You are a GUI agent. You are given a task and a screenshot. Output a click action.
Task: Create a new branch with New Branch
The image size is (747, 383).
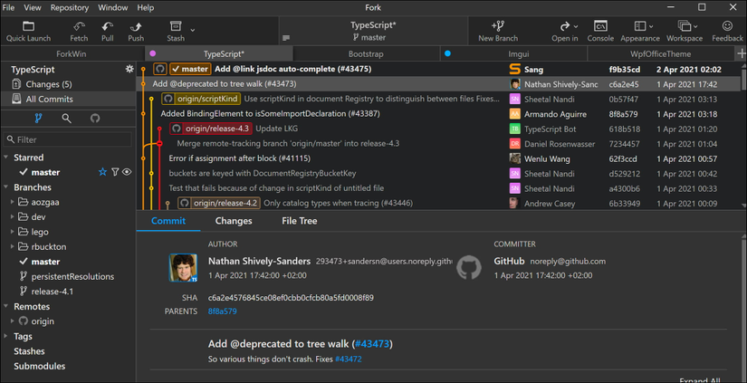498,28
